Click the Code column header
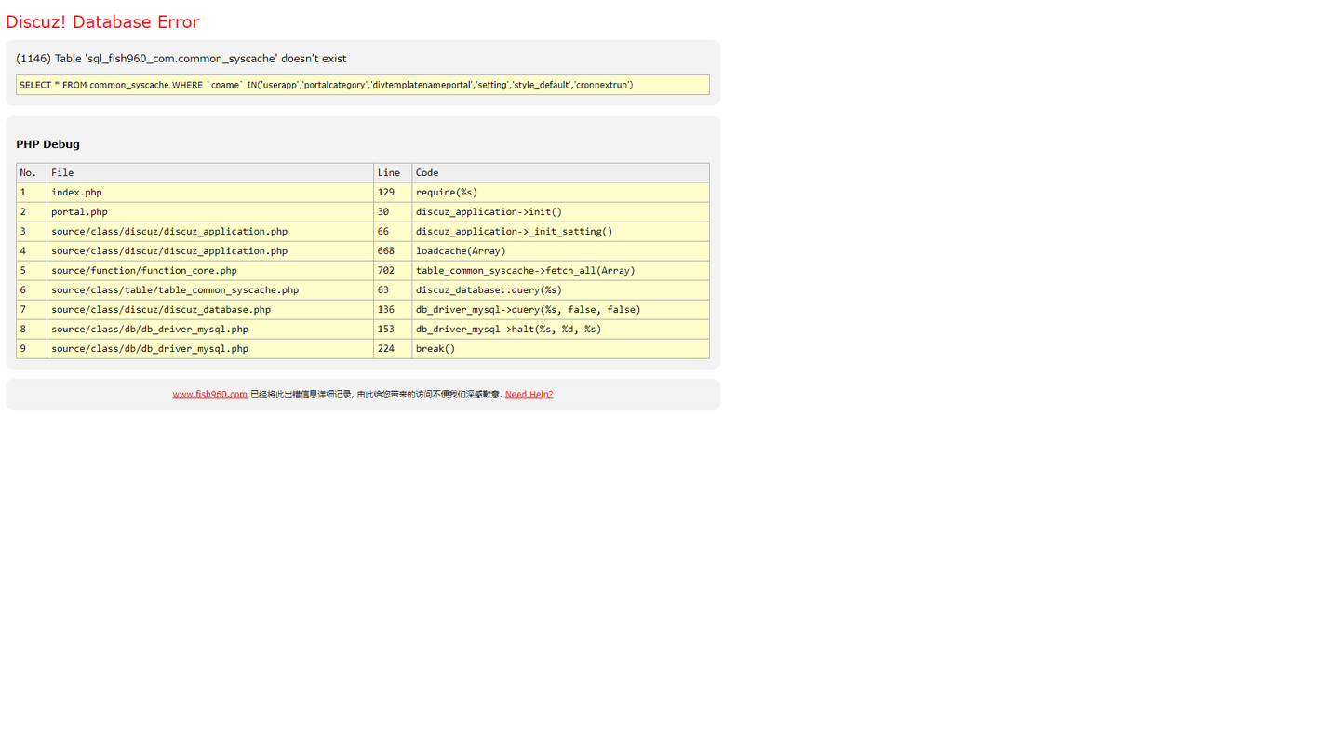 (x=561, y=173)
